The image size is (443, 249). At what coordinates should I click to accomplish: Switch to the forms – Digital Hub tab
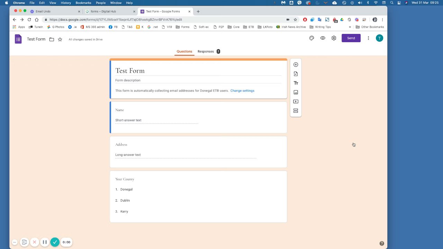110,11
